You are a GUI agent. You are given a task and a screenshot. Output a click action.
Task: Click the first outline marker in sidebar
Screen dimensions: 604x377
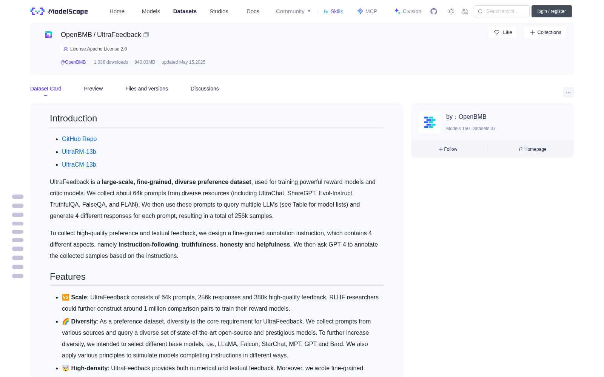point(18,197)
